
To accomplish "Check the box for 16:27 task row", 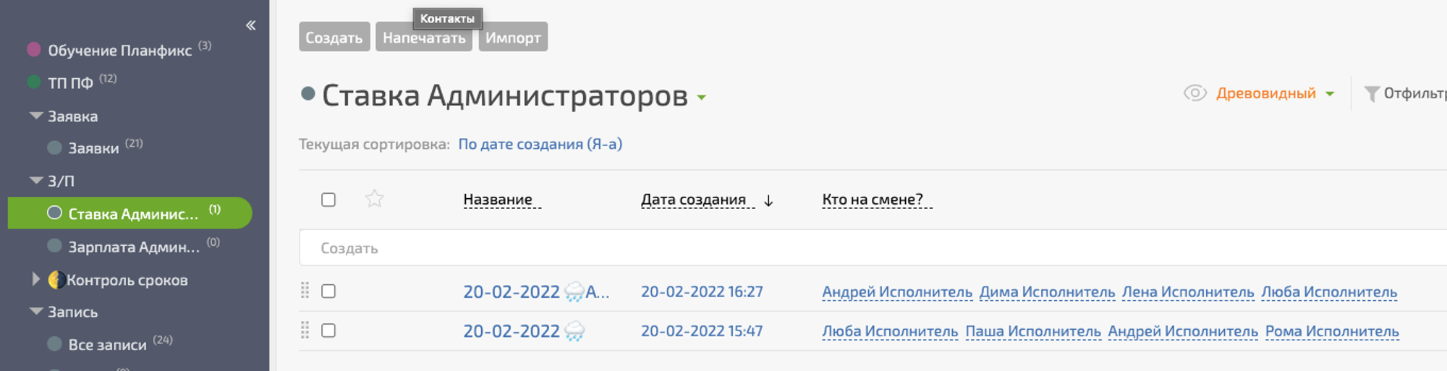I will pyautogui.click(x=328, y=291).
